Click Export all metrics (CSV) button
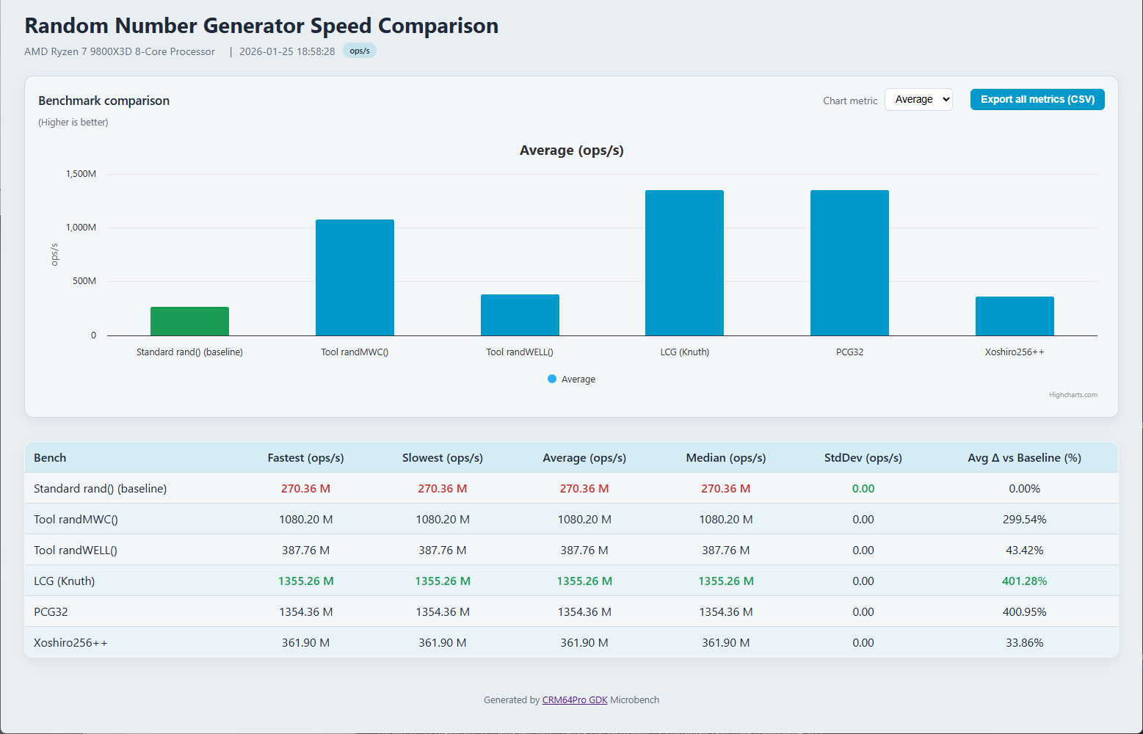1143x734 pixels. [x=1037, y=100]
